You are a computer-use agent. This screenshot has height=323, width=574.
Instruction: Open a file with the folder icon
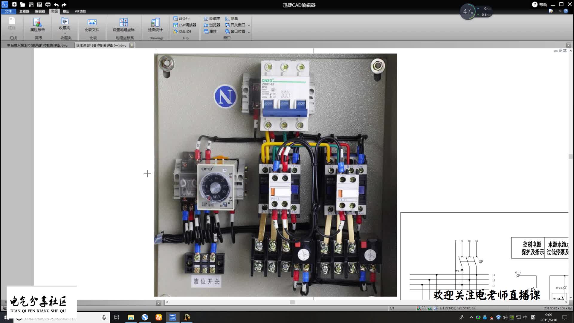pos(22,4)
